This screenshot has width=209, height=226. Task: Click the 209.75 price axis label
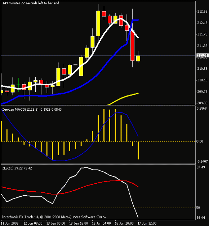point(202,92)
